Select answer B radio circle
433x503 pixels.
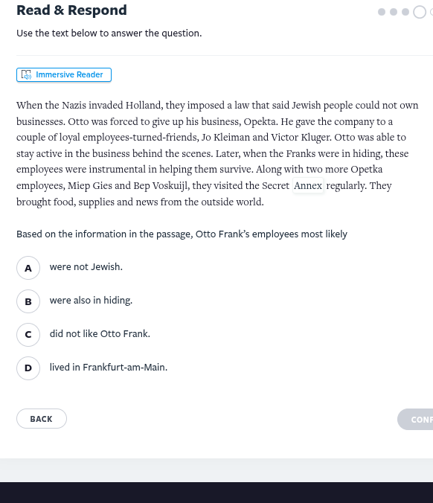[x=28, y=301]
